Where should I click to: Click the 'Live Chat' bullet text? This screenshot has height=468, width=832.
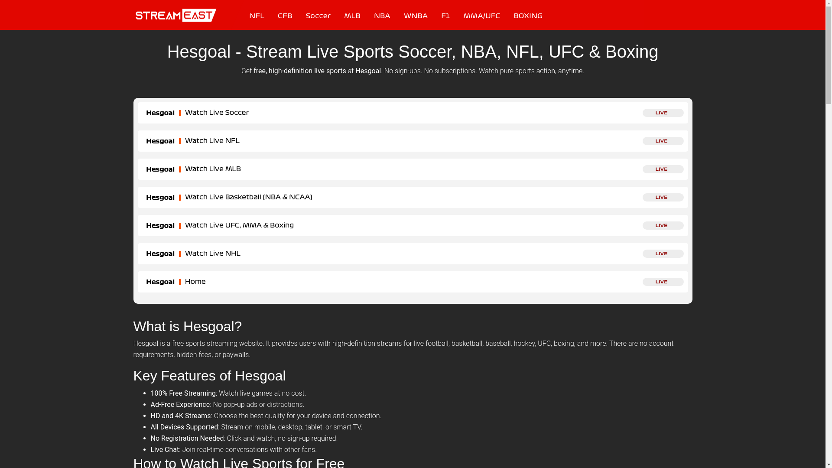coord(165,449)
